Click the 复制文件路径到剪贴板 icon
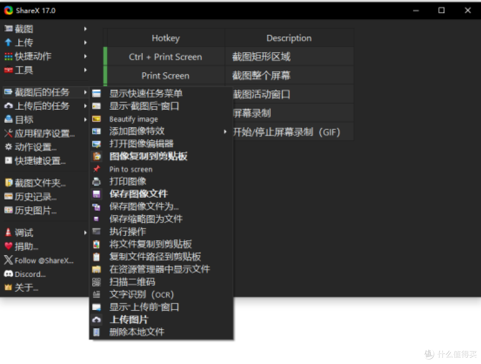The height and width of the screenshot is (364, 481). point(96,257)
